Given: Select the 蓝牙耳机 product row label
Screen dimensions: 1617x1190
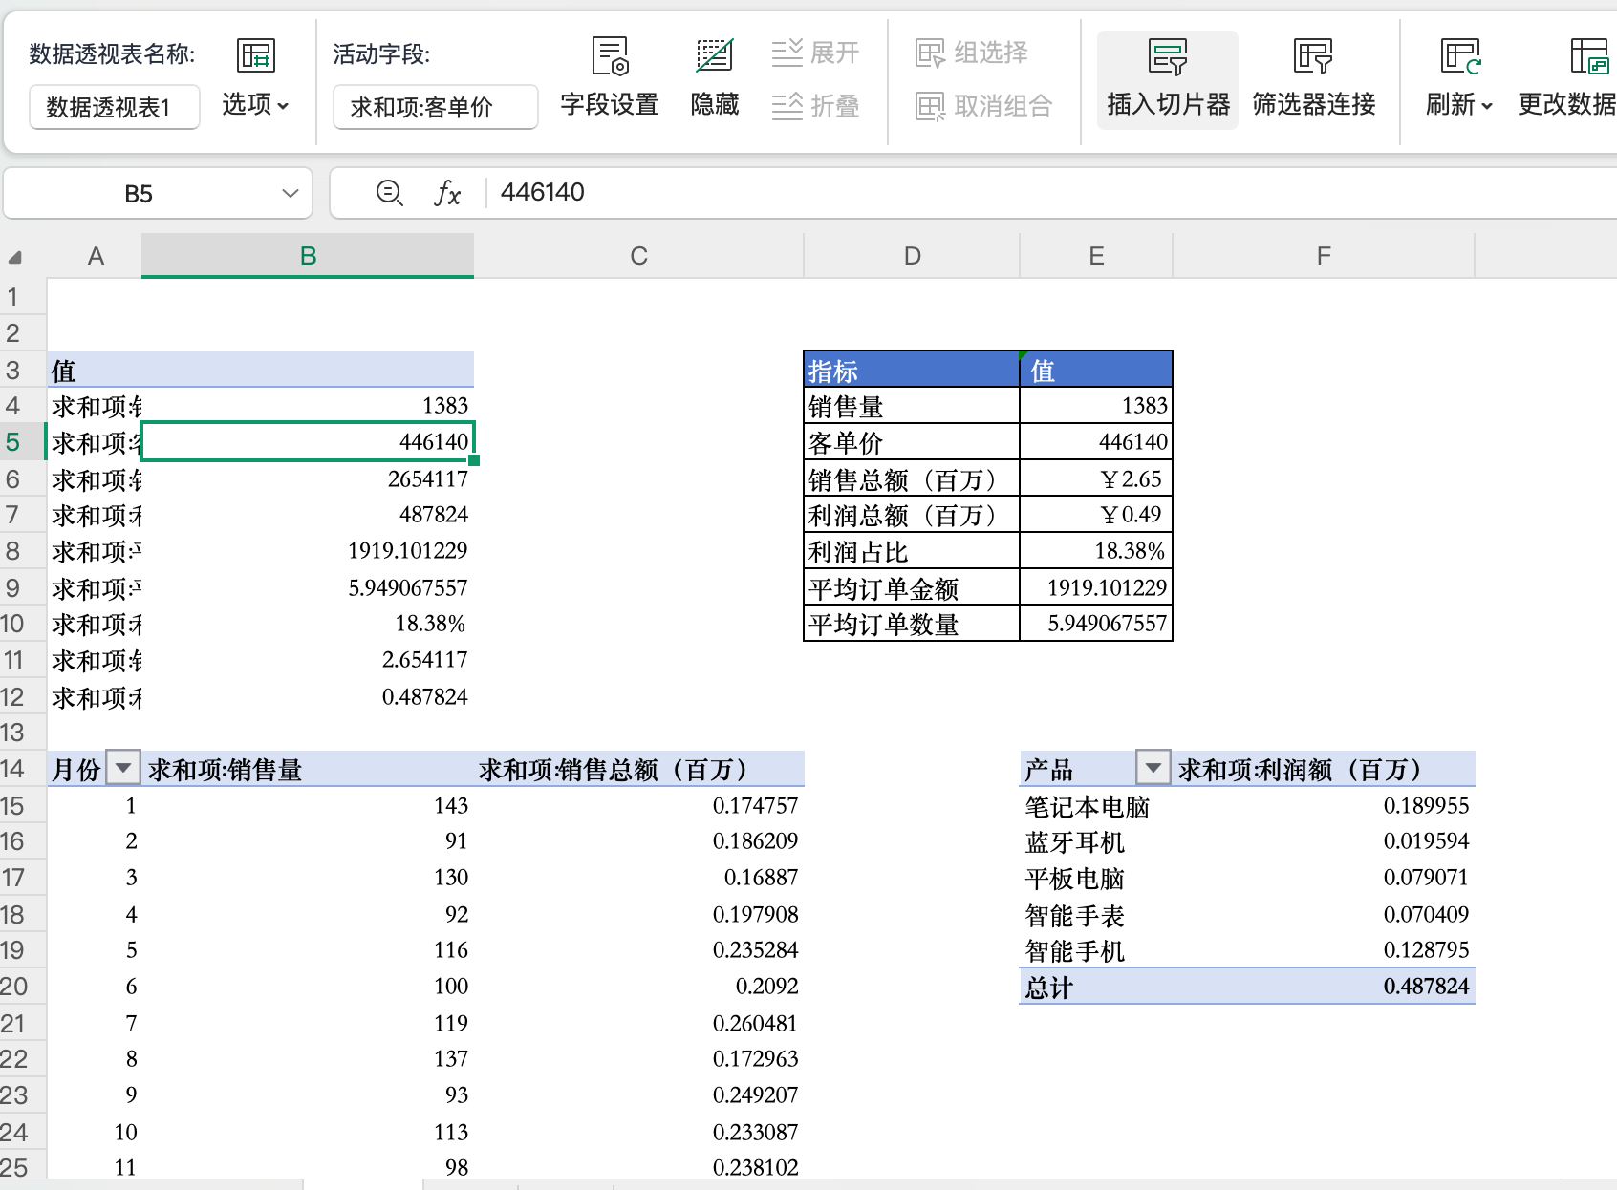Looking at the screenshot, I should tap(1096, 841).
